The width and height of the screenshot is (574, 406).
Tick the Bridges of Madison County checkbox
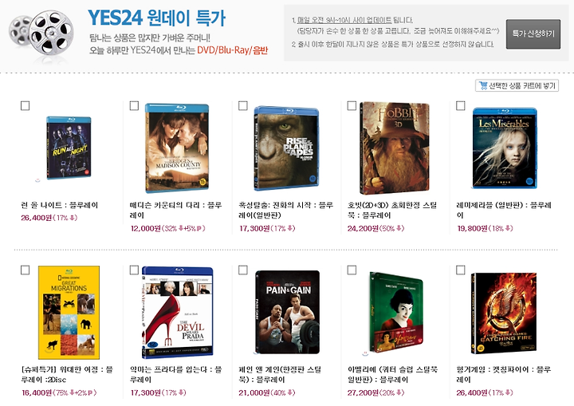click(134, 105)
